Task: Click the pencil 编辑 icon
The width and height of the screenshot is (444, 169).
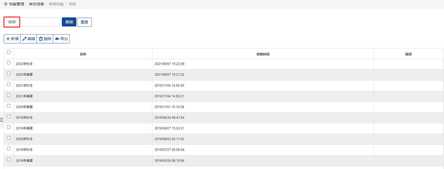Action: [x=24, y=39]
